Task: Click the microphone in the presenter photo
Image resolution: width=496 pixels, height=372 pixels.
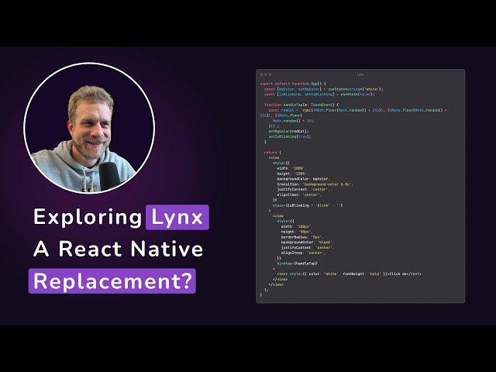Action: 110,174
